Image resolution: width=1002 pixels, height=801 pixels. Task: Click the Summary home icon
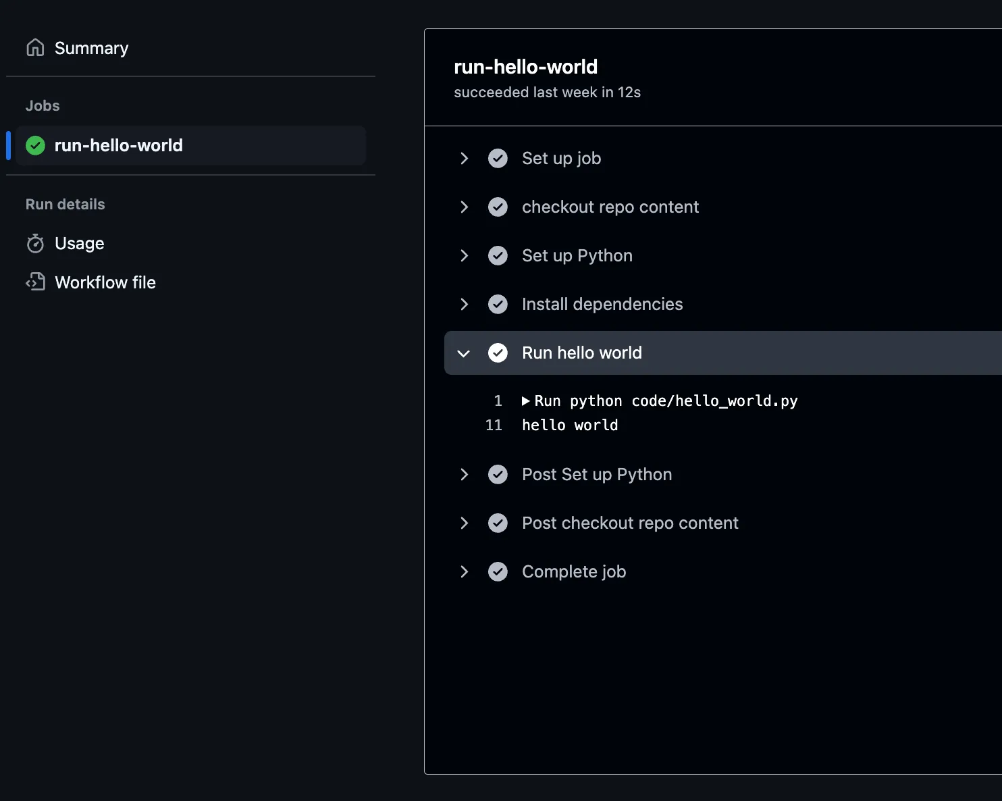pyautogui.click(x=35, y=48)
